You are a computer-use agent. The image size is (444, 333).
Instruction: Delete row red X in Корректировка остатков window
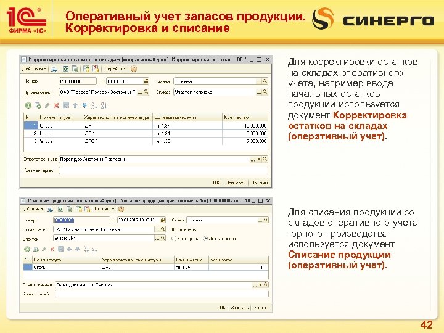click(56, 105)
